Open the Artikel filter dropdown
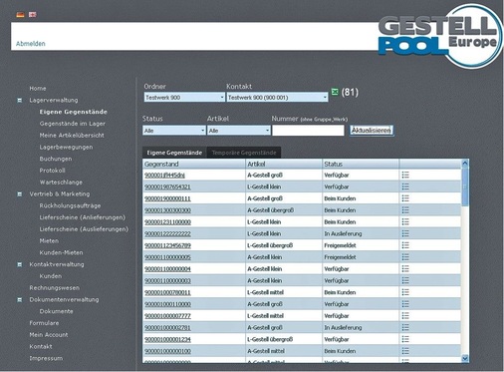 (239, 131)
